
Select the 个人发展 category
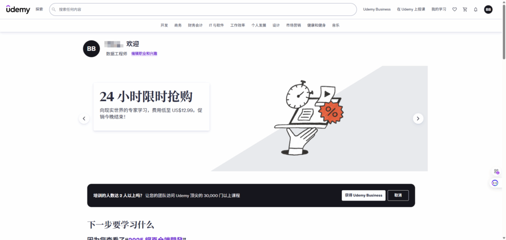(259, 25)
